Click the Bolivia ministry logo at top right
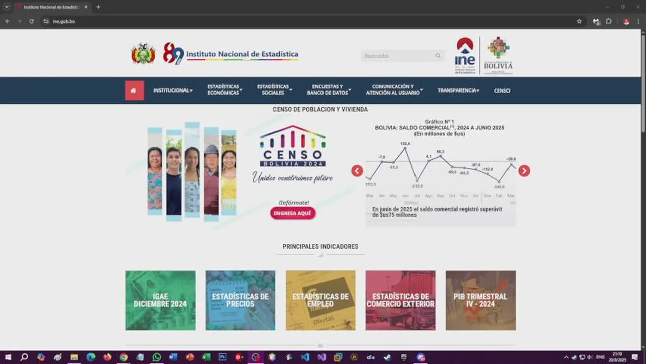646x364 pixels. click(498, 56)
